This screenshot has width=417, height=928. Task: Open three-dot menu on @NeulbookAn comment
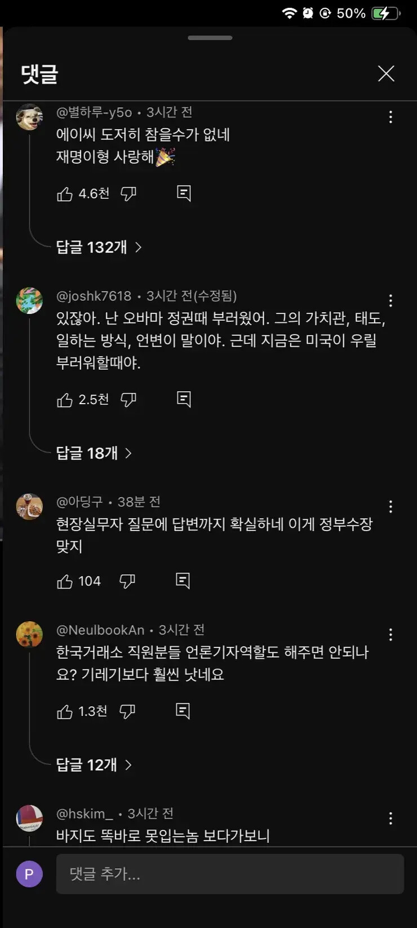(x=391, y=635)
